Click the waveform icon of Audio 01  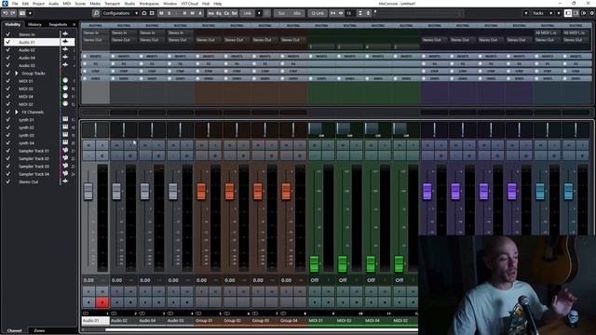point(65,42)
